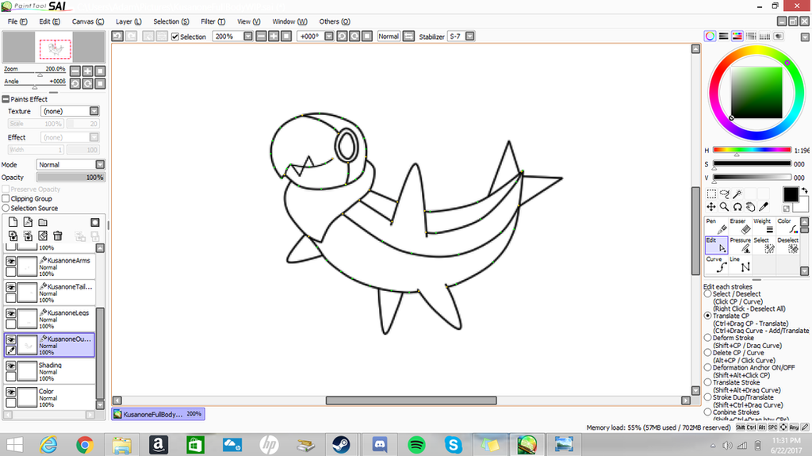
Task: Select the Line tool
Action: click(x=740, y=264)
